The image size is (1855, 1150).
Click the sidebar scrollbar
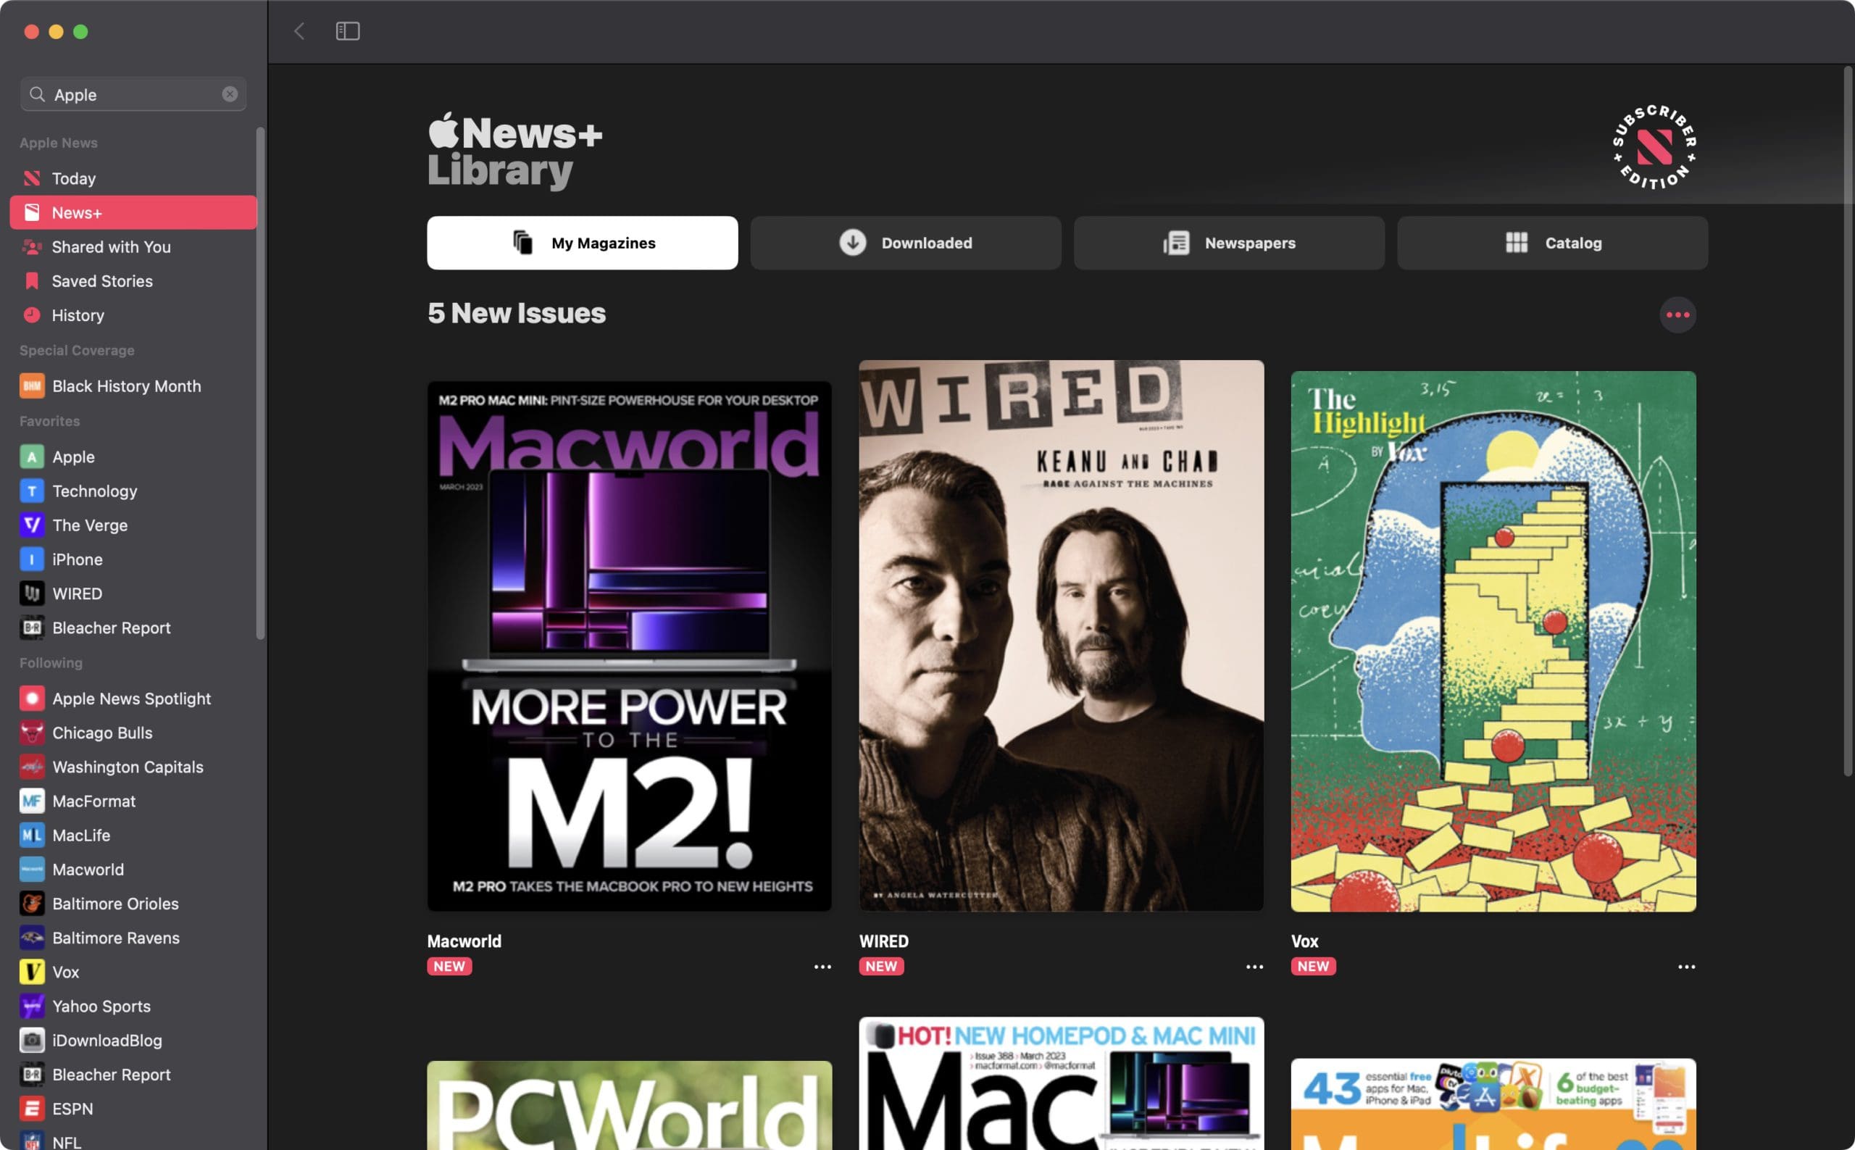pyautogui.click(x=261, y=383)
